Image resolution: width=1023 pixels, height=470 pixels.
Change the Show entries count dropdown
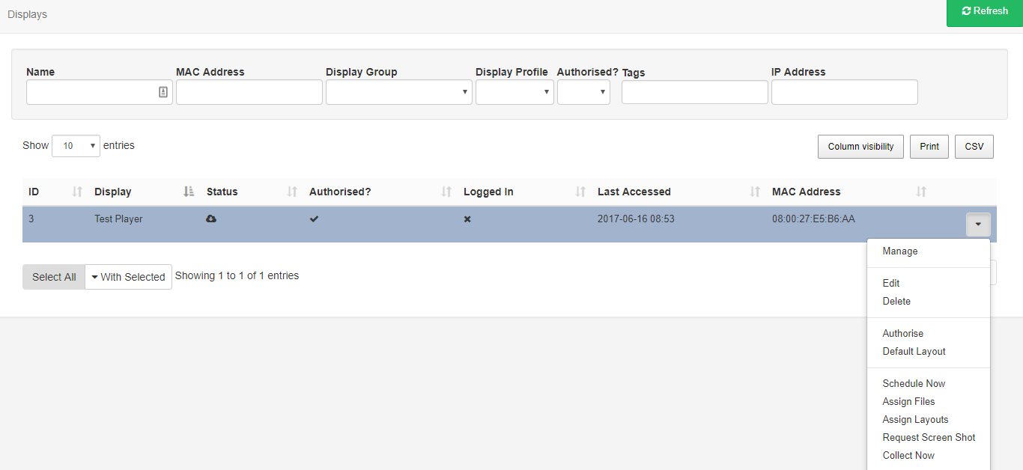(76, 146)
